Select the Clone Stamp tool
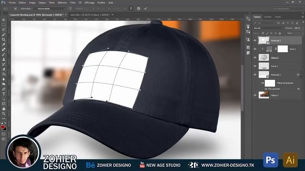The width and height of the screenshot is (305, 171). click(3, 59)
